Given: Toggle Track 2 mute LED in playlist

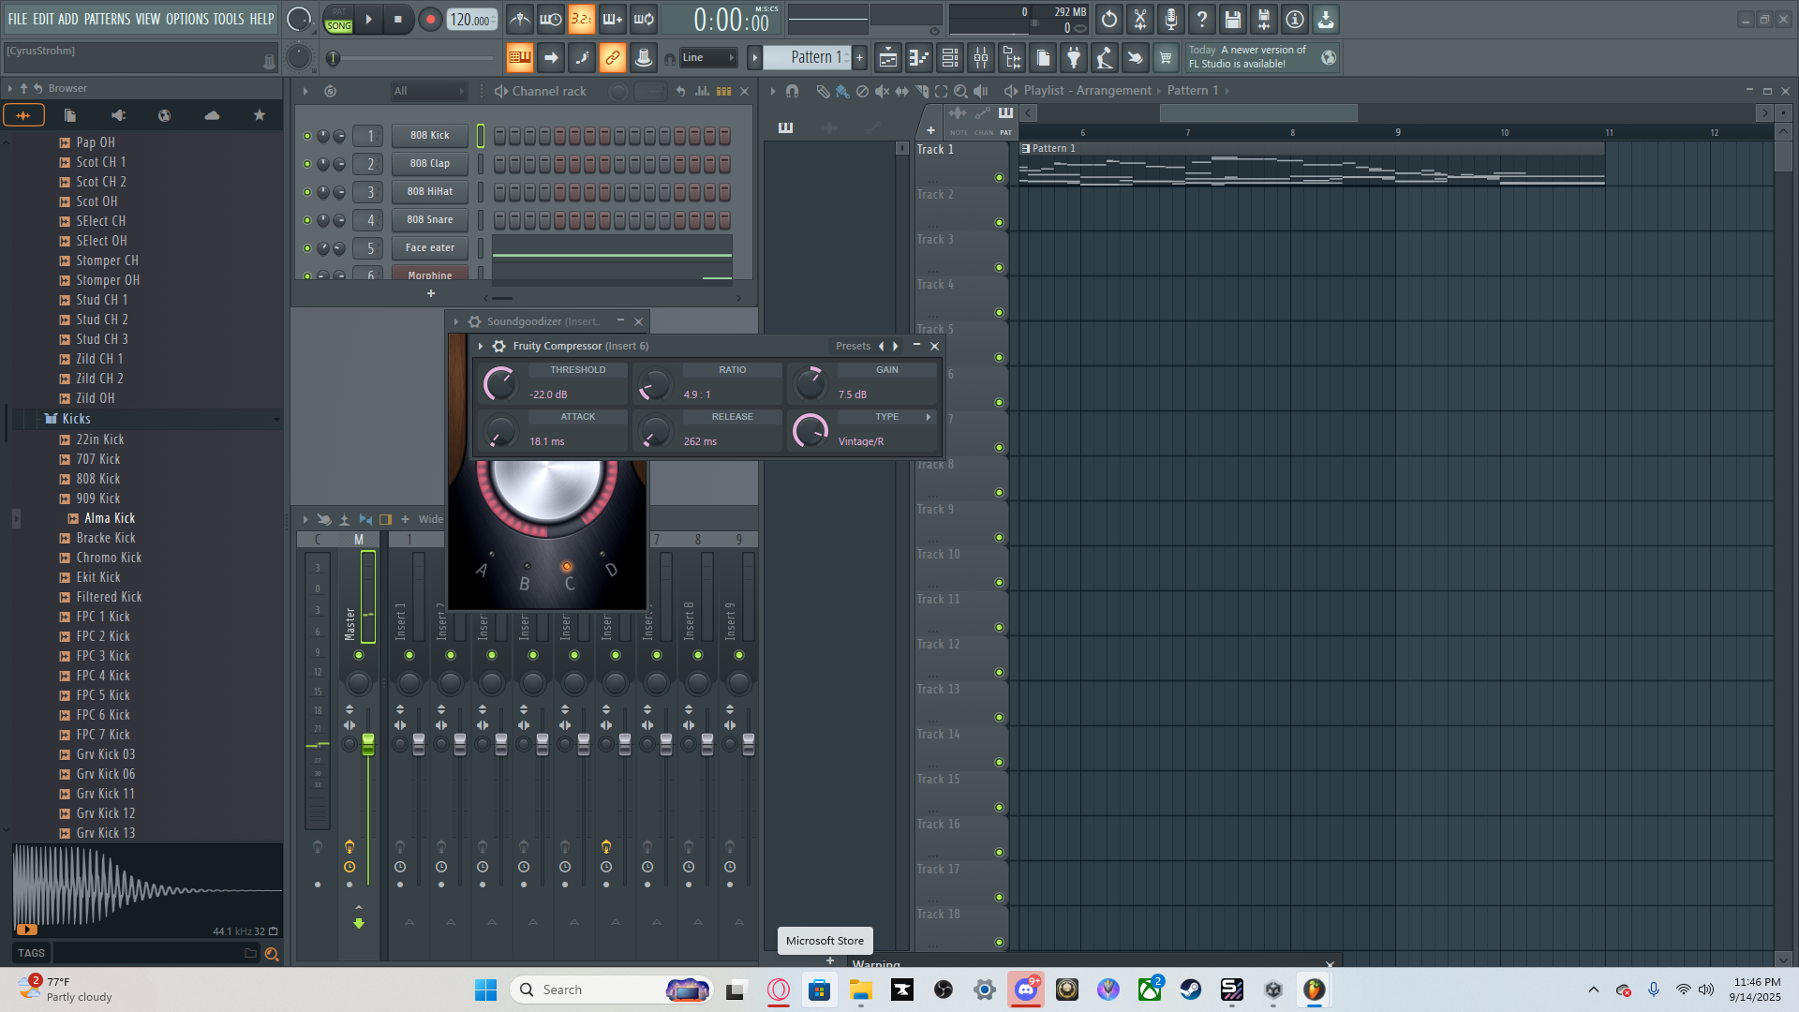Looking at the screenshot, I should click(999, 223).
